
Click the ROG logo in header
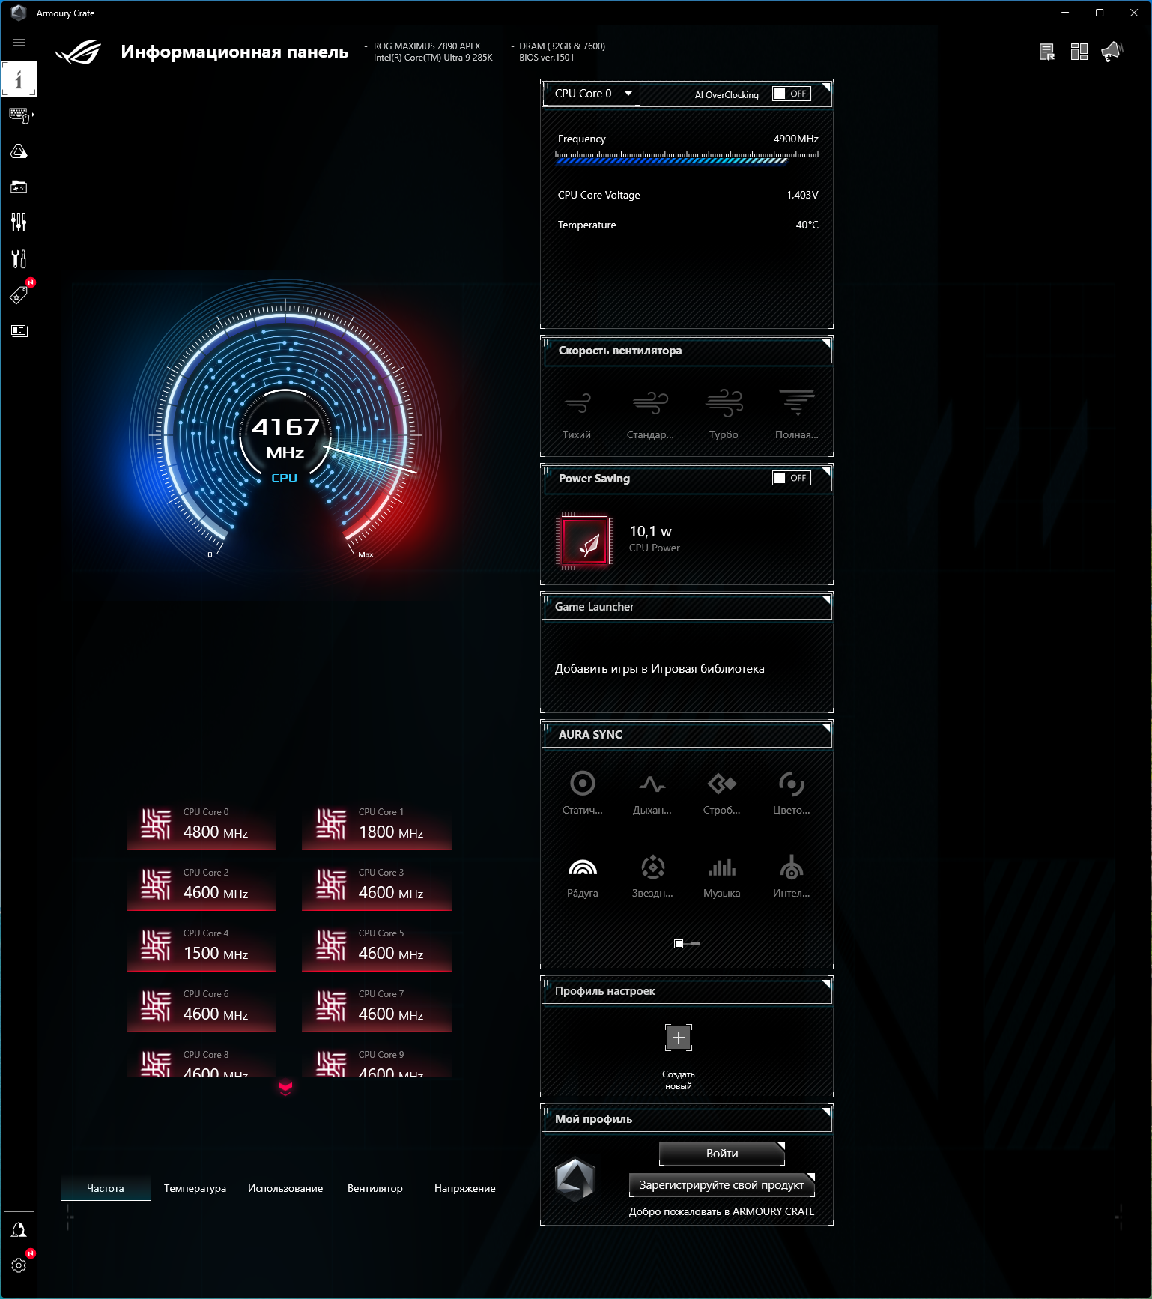click(78, 52)
